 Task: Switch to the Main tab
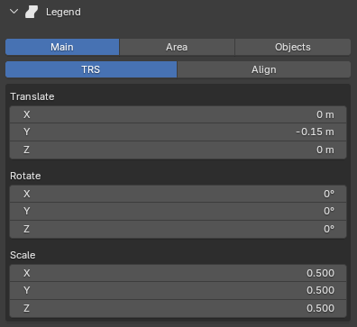tap(62, 47)
